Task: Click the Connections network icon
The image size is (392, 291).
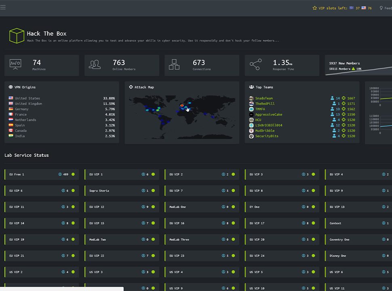Action: (174, 65)
